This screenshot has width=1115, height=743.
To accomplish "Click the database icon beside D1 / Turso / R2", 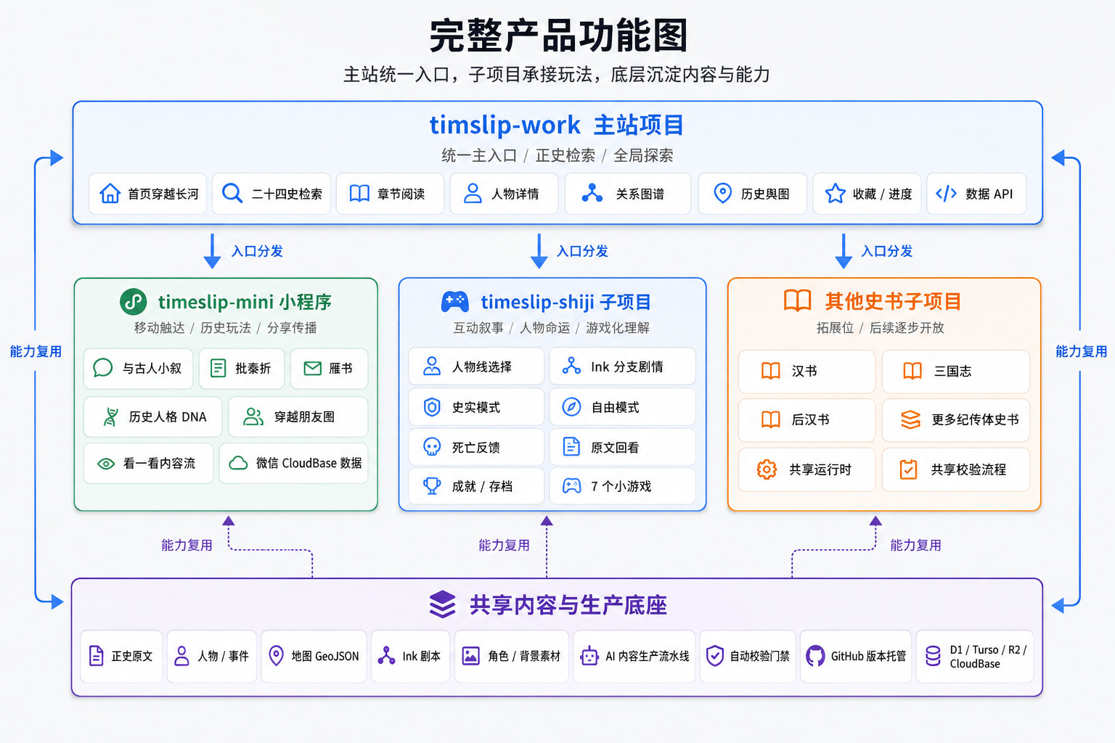I will 934,656.
